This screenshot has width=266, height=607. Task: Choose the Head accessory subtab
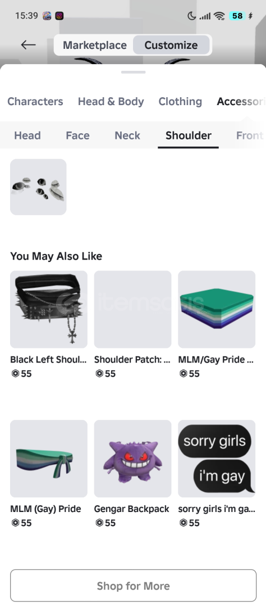(27, 135)
